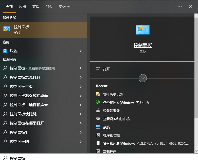Viewport: 198px width, 163px height.
Task: Switch to the 文档 tab
Action: (x=36, y=6)
